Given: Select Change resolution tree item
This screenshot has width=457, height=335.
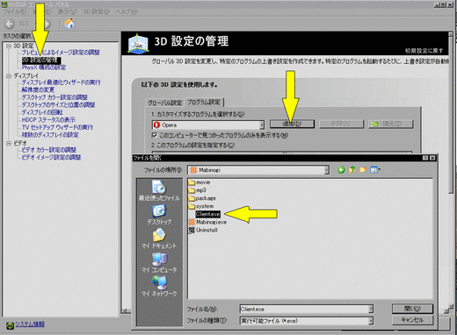Looking at the screenshot, I should (x=38, y=89).
